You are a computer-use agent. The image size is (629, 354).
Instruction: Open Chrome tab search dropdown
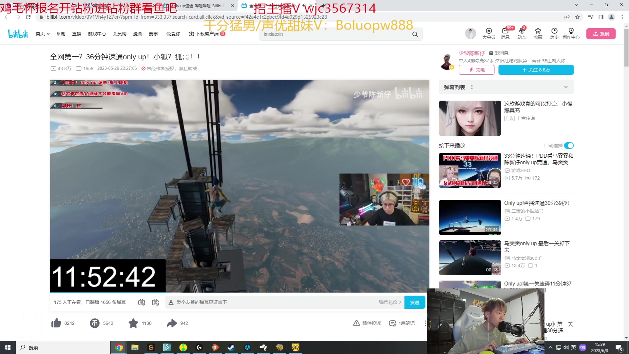[x=576, y=5]
